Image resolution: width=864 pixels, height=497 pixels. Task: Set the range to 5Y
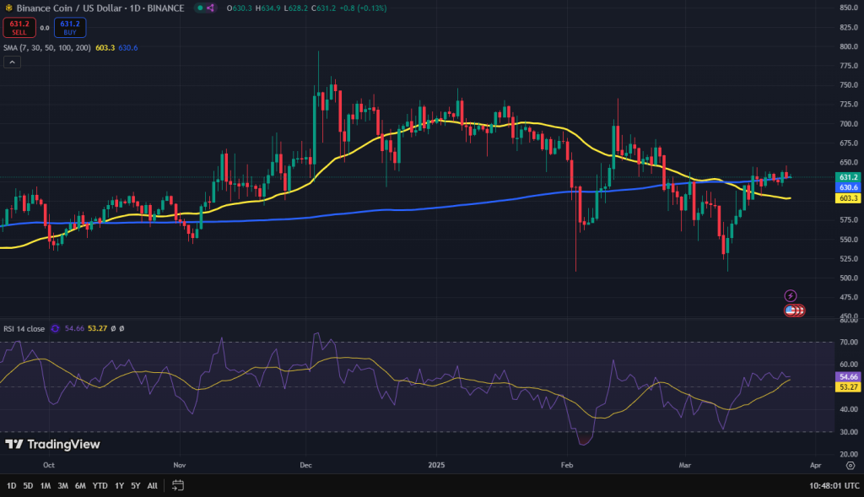tap(136, 486)
